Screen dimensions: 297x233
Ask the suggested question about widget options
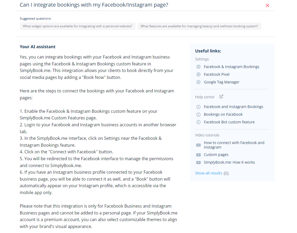pyautogui.click(x=78, y=26)
